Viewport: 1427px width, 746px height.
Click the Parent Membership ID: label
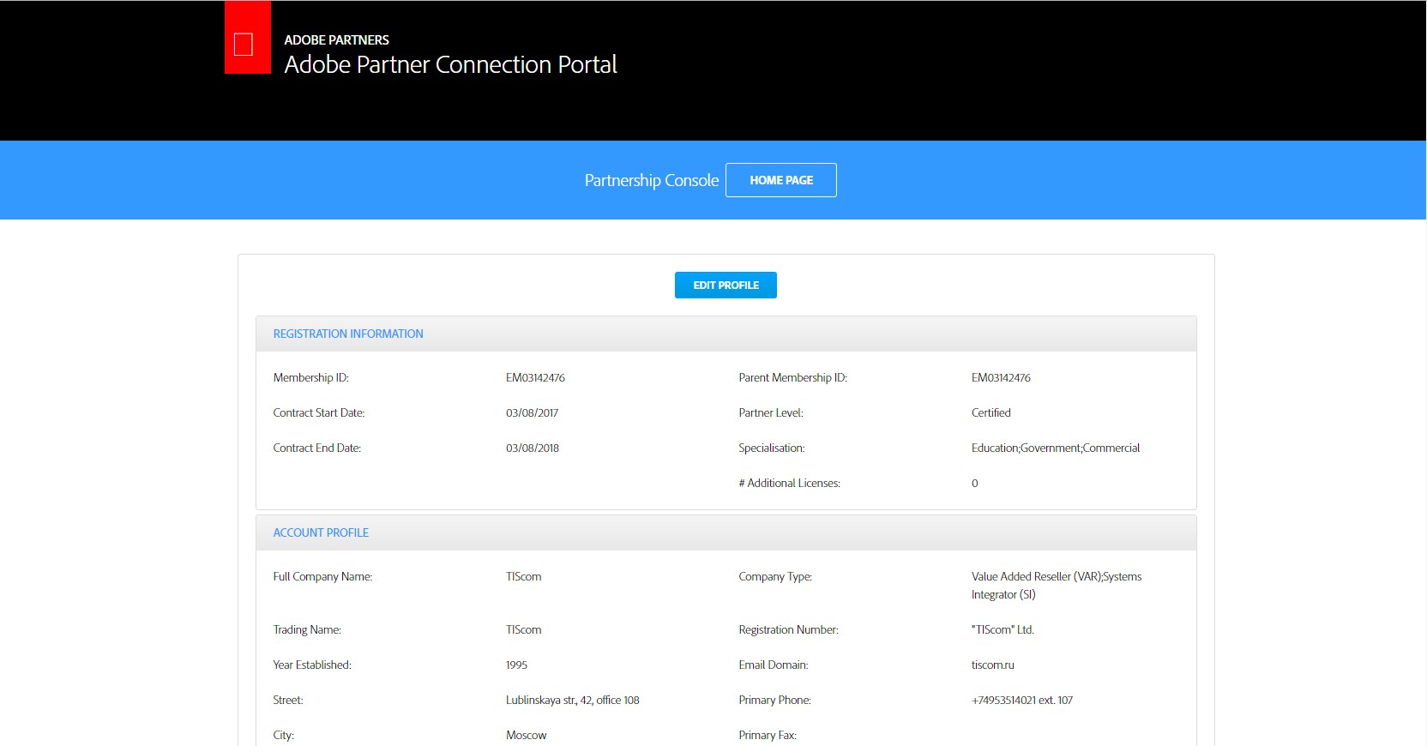coord(793,377)
